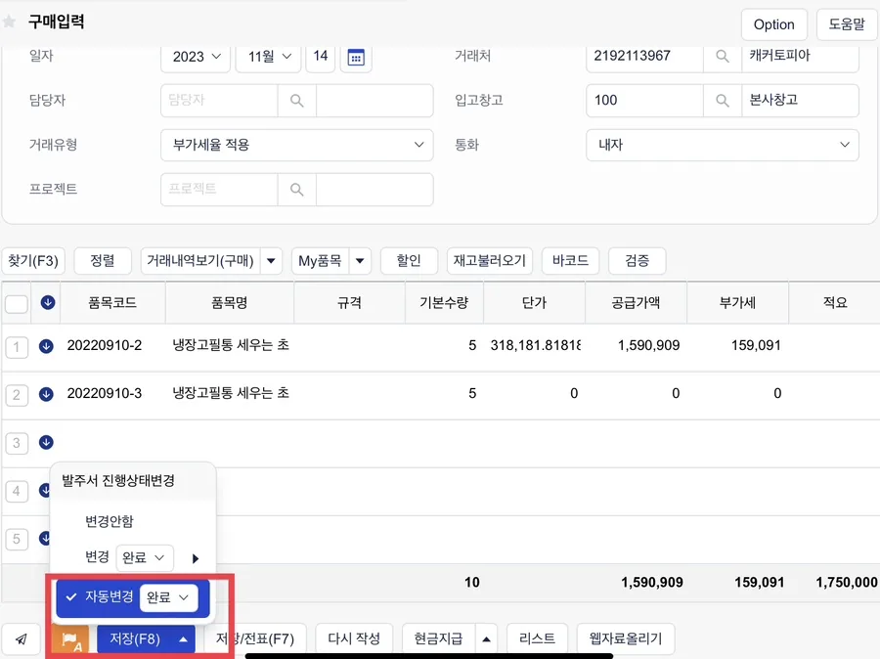This screenshot has width=880, height=659.
Task: Click the orange flag status icon
Action: (x=70, y=639)
